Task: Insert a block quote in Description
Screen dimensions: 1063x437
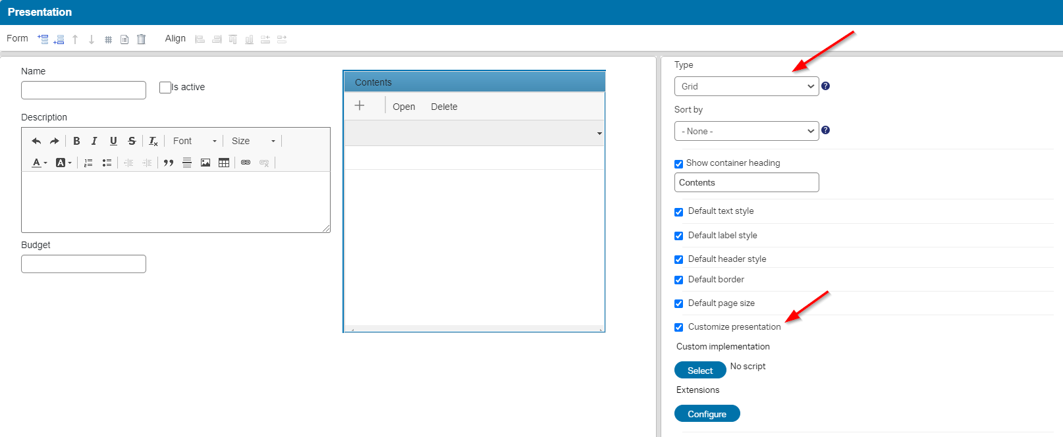Action: point(169,163)
